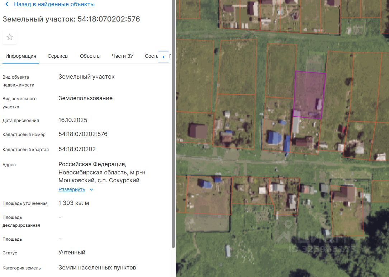Viewport: 389px width, 277px height.
Task: Click the 'Земельный участок' object type value
Action: tap(86, 77)
